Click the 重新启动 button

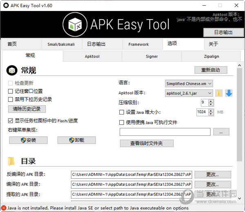click(x=211, y=70)
